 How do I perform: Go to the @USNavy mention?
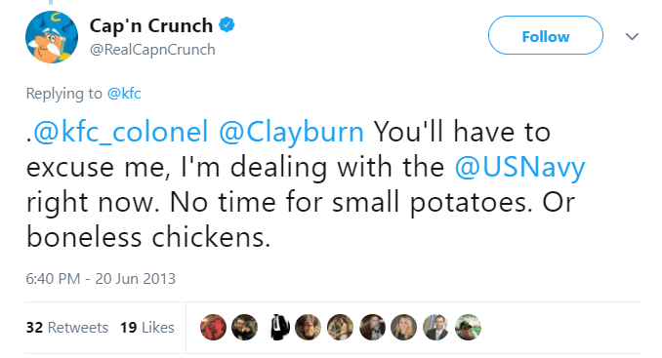[520, 168]
